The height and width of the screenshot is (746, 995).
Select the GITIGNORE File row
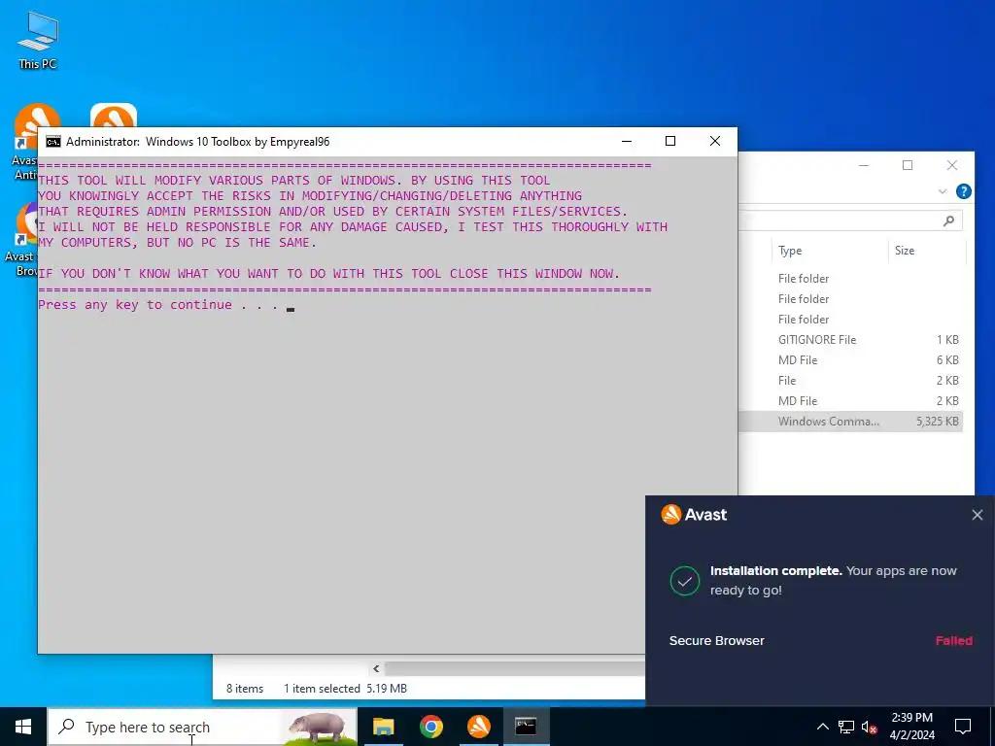tap(850, 340)
